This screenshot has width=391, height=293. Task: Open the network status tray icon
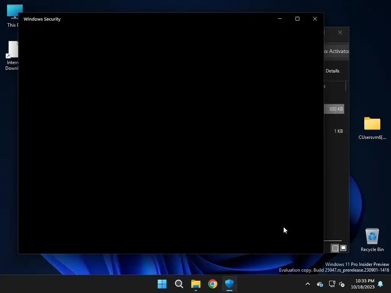point(332,284)
